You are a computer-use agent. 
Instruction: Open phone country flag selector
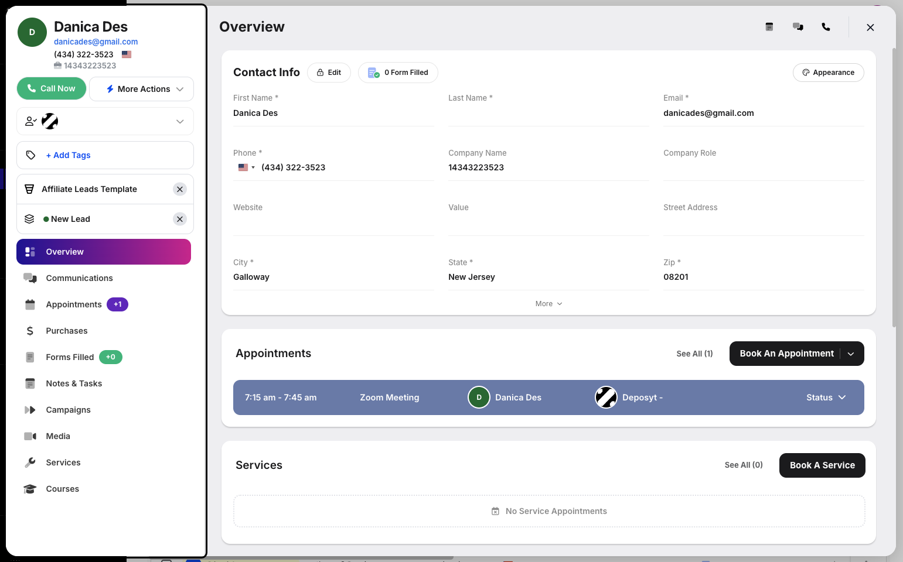[x=246, y=167]
